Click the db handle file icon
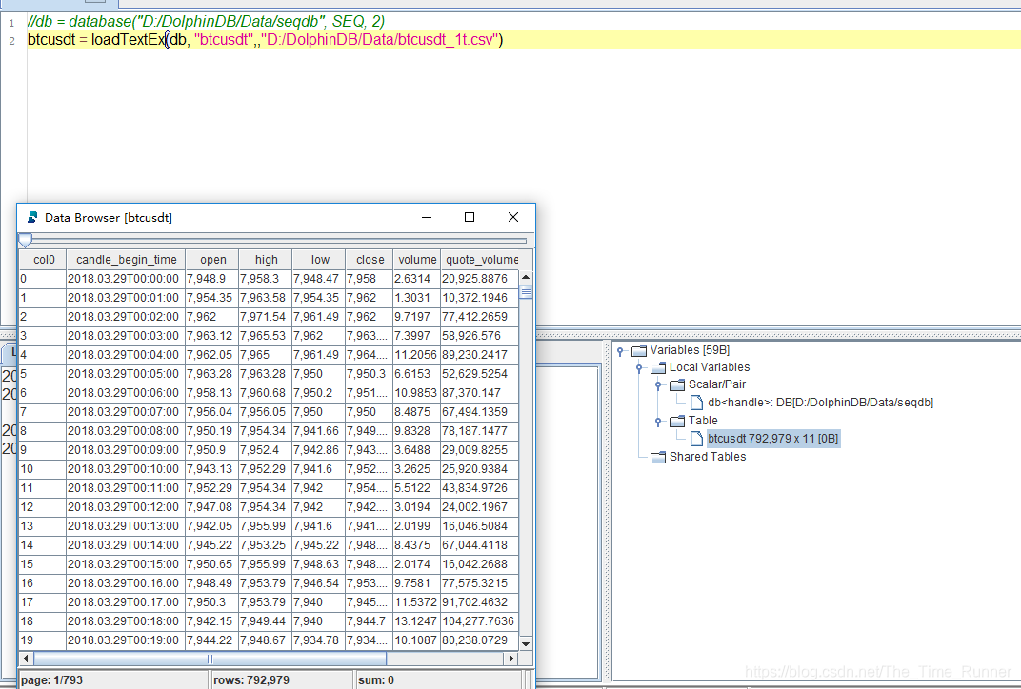The image size is (1021, 689). (x=696, y=403)
